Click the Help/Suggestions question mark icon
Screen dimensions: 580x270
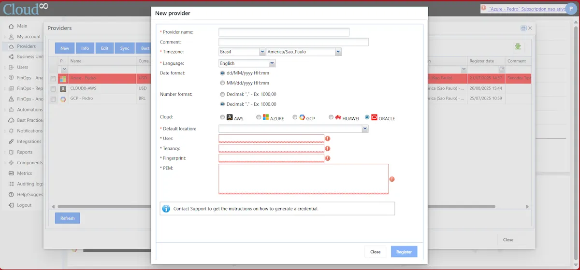click(12, 195)
